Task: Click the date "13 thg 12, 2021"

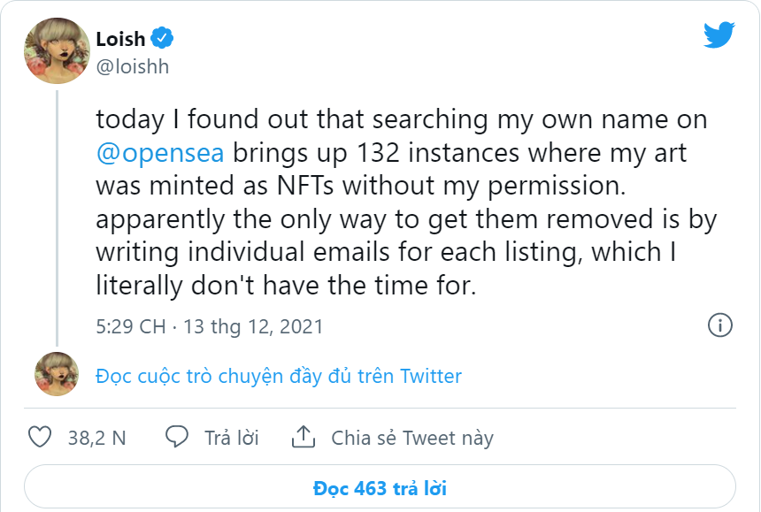Action: click(x=253, y=326)
